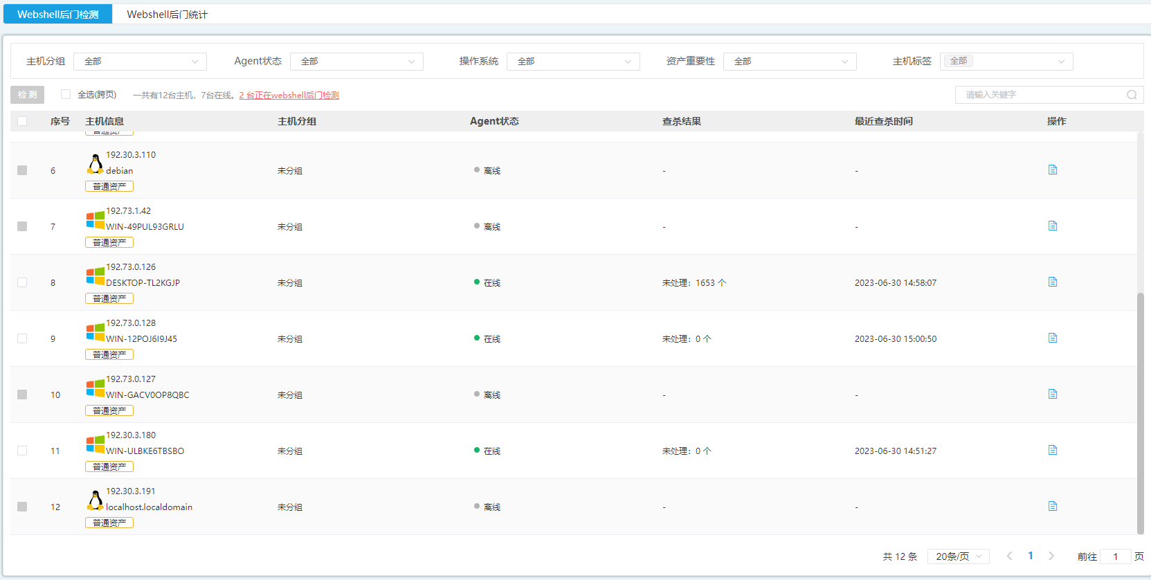
Task: Tick checkbox for host 192.30.3.180
Action: pos(22,451)
